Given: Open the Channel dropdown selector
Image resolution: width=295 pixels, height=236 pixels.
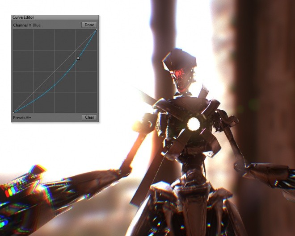Looking at the screenshot, I should coord(22,25).
